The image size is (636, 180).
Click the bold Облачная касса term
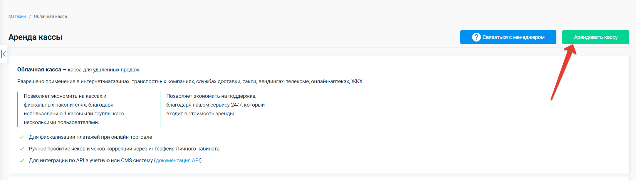[39, 70]
